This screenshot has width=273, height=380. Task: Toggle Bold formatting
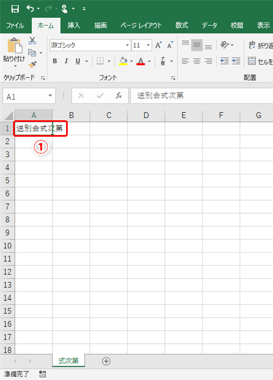pos(55,61)
